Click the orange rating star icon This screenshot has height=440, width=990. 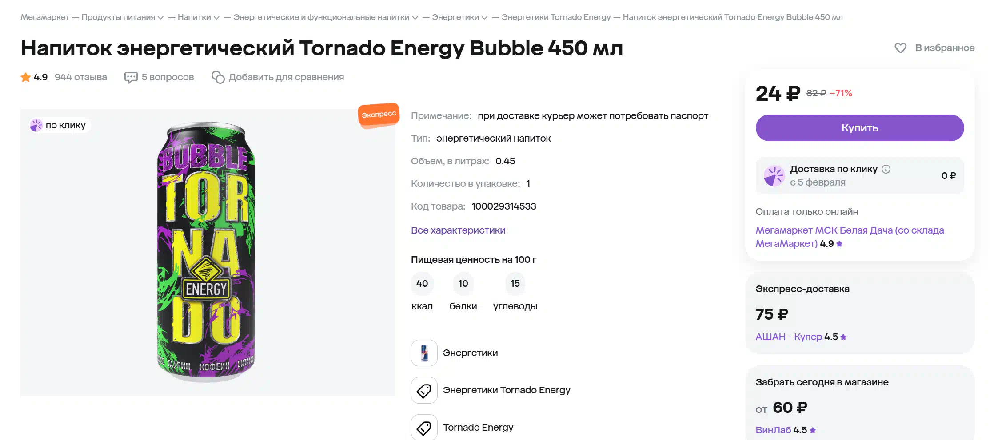(x=26, y=77)
